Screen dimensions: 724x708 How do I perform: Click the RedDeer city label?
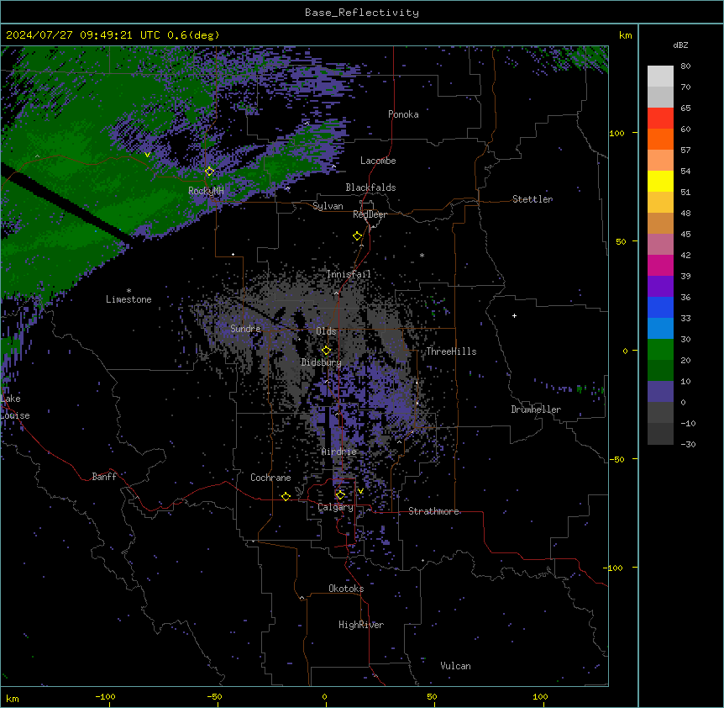(x=370, y=214)
